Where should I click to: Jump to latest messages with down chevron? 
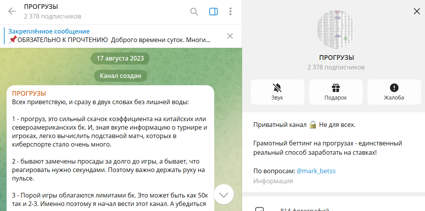pyautogui.click(x=224, y=195)
